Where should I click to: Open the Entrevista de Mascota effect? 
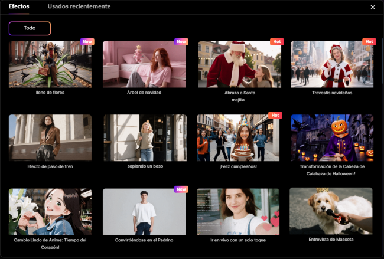332,211
